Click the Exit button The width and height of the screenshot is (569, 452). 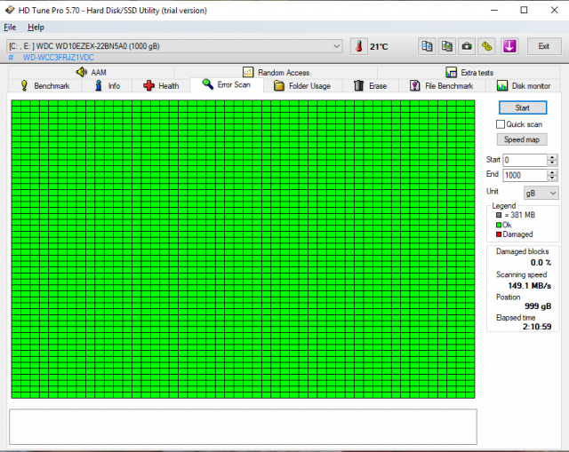click(543, 46)
